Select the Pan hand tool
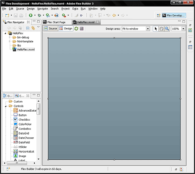Viewport: 195px width, 174px height. coord(161,29)
